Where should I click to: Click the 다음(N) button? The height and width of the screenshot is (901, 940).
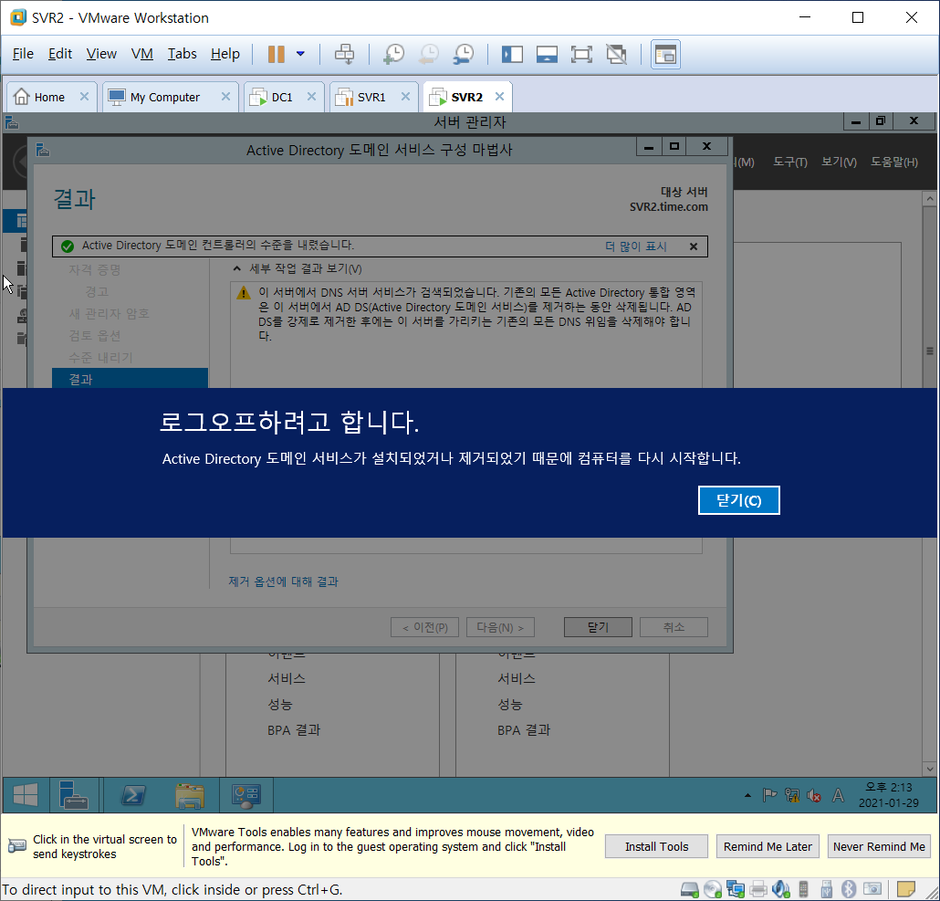(500, 627)
